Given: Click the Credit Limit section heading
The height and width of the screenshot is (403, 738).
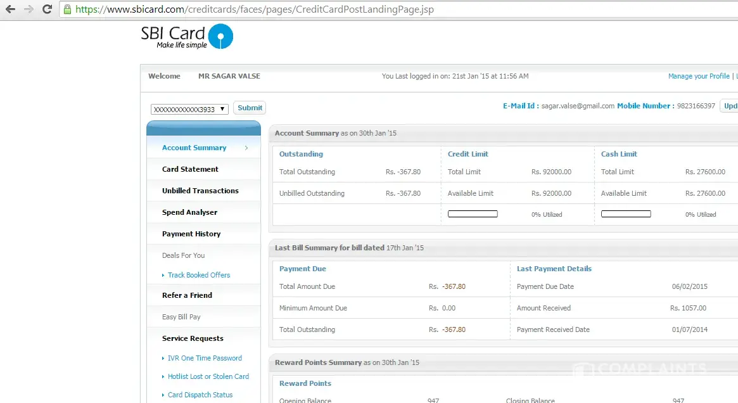Looking at the screenshot, I should click(x=468, y=154).
